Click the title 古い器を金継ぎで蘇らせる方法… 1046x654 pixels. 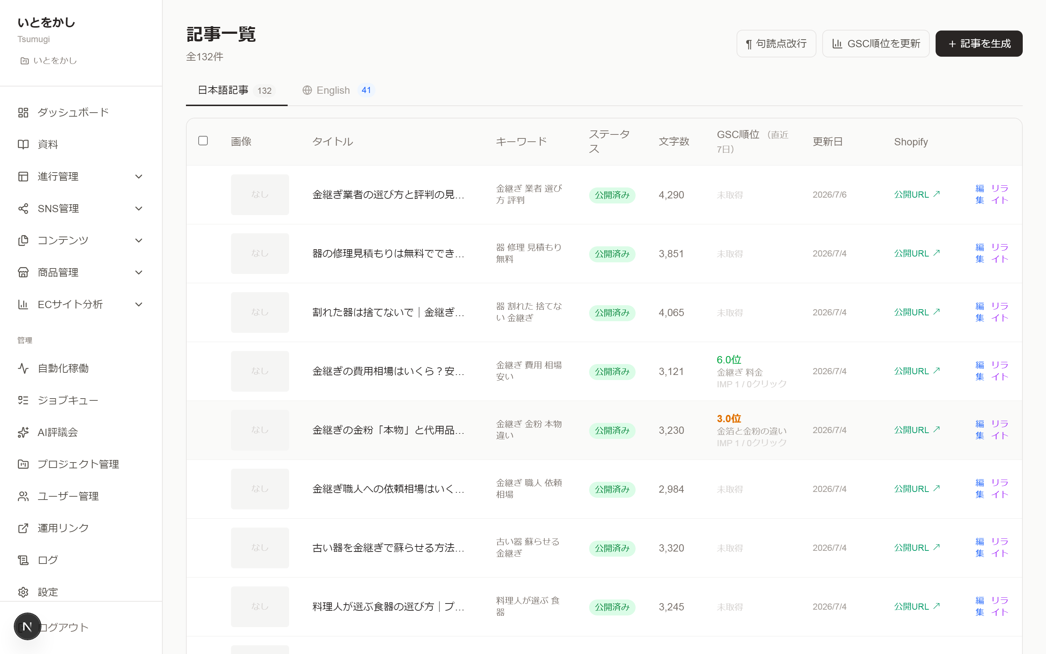[388, 548]
